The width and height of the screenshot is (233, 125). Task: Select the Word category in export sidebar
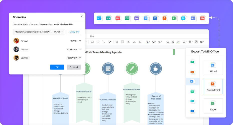[x=192, y=81]
